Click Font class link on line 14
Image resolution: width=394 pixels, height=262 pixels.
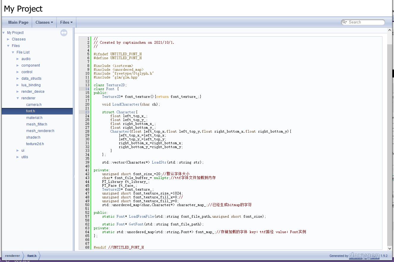[x=110, y=89]
